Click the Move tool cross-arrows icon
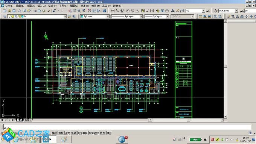256x144 pixels. click(x=251, y=17)
